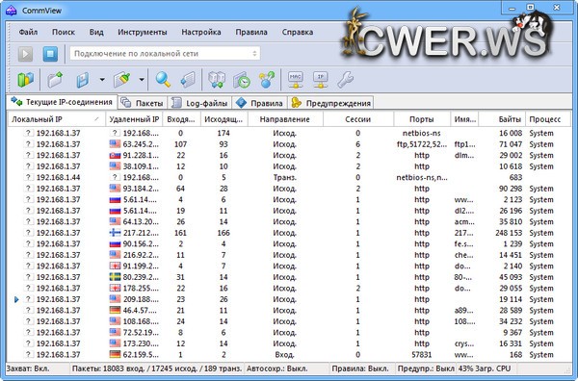Select the row with local IP 192.168.1.44

click(x=289, y=177)
